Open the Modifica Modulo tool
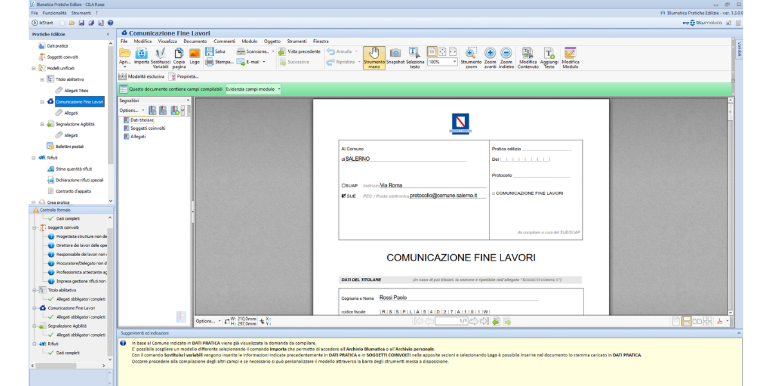 click(570, 56)
